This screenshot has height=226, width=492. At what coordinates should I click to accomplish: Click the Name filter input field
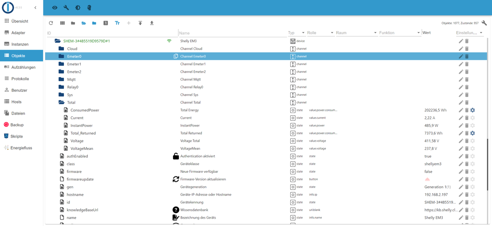point(232,33)
